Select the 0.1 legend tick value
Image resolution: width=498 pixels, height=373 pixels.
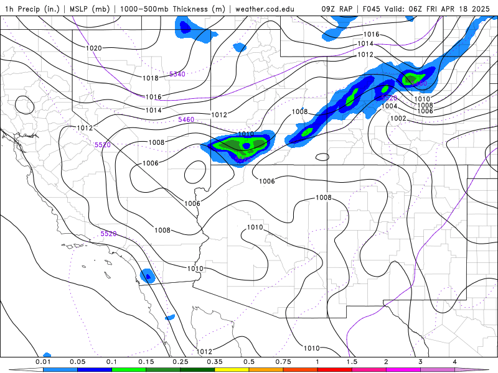click(112, 362)
